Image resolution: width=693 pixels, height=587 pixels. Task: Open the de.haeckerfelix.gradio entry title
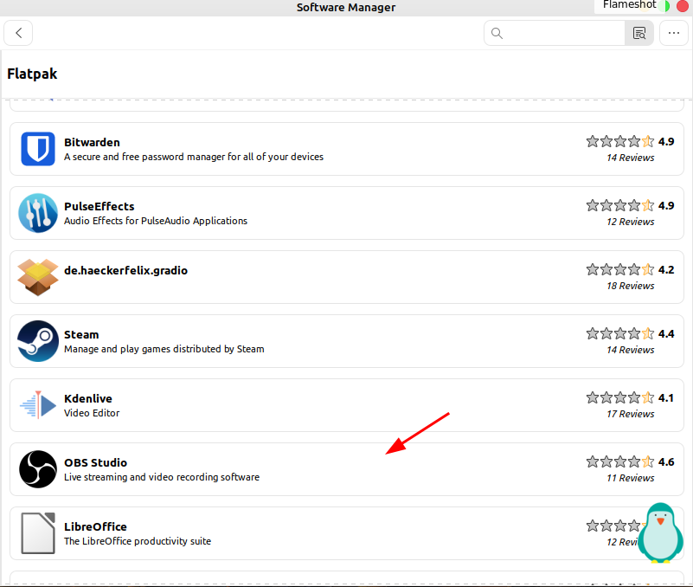tap(126, 270)
